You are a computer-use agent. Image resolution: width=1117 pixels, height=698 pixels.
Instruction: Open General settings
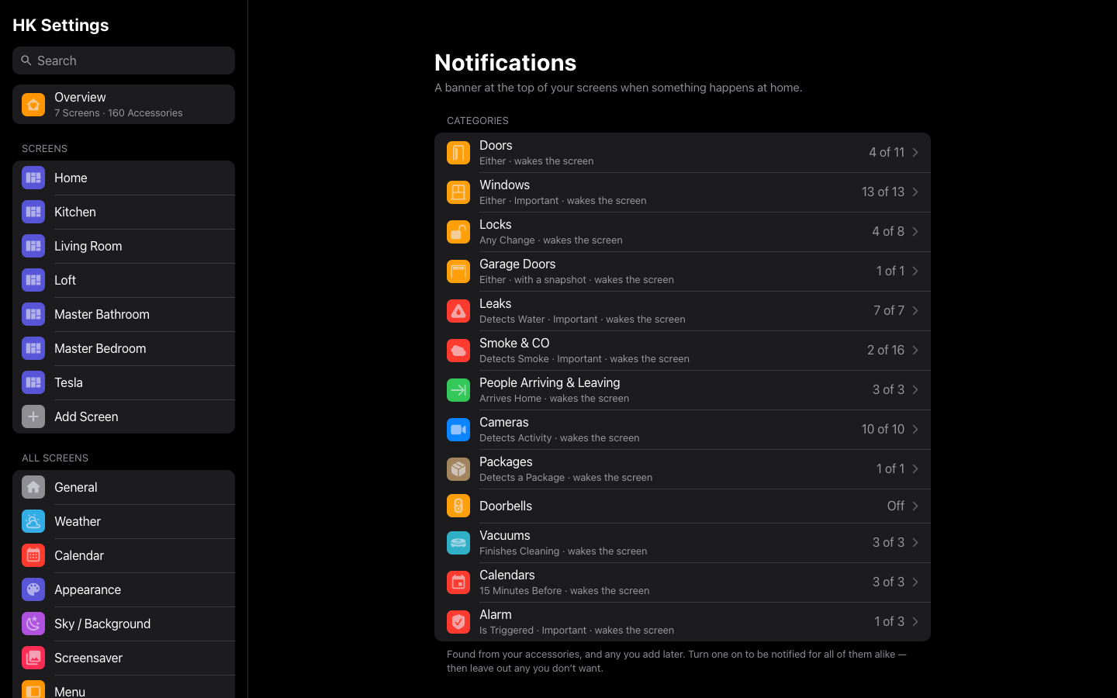coord(123,487)
